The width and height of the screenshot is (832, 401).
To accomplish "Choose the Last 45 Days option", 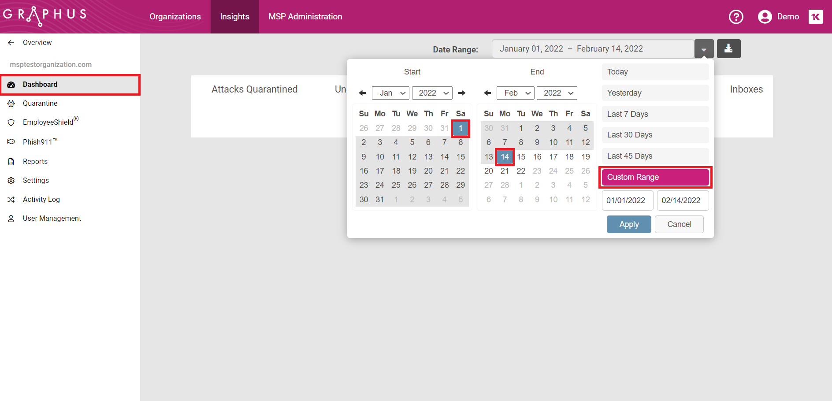I will (x=655, y=156).
